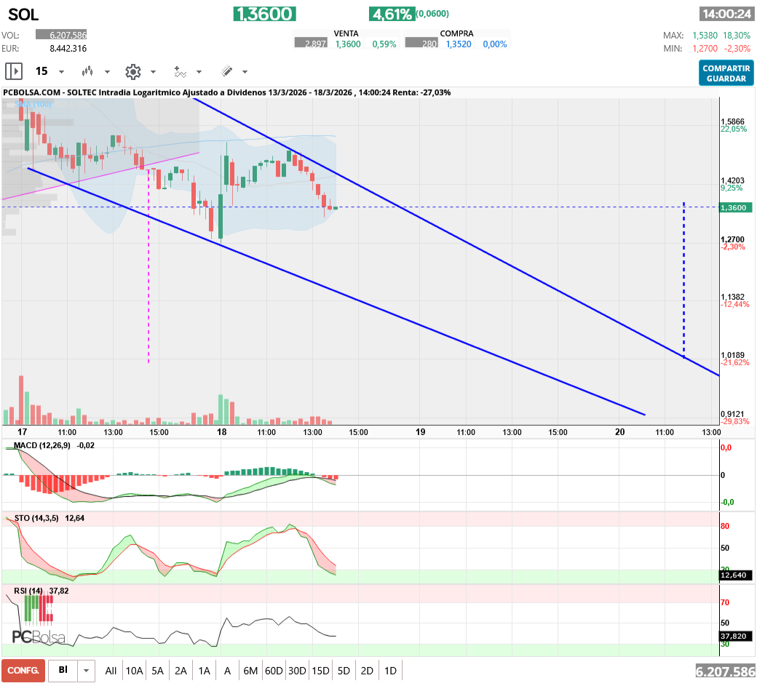Open the chart settings gear icon
Screen dimensions: 765x686
point(132,71)
